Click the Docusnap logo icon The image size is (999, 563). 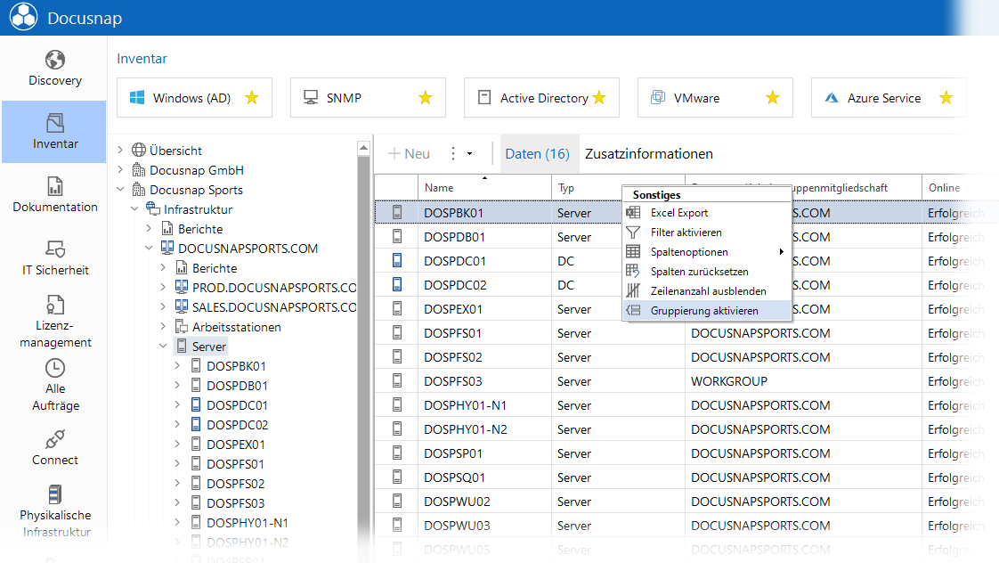coord(23,17)
